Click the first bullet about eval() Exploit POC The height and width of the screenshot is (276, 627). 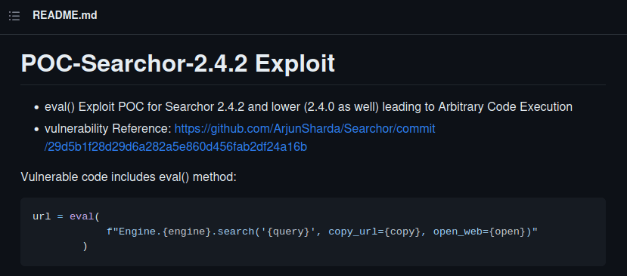pos(309,107)
